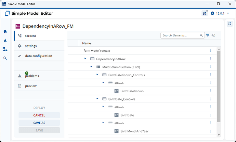Open the data configuration tab
The image size is (236, 142).
39,56
